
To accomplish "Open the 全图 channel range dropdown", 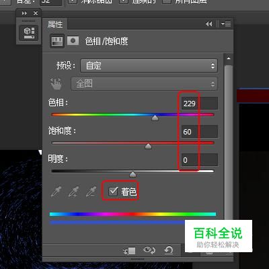I will coord(144,84).
